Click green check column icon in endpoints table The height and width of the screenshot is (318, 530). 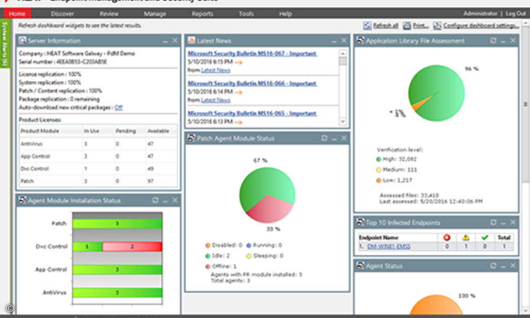click(x=485, y=238)
